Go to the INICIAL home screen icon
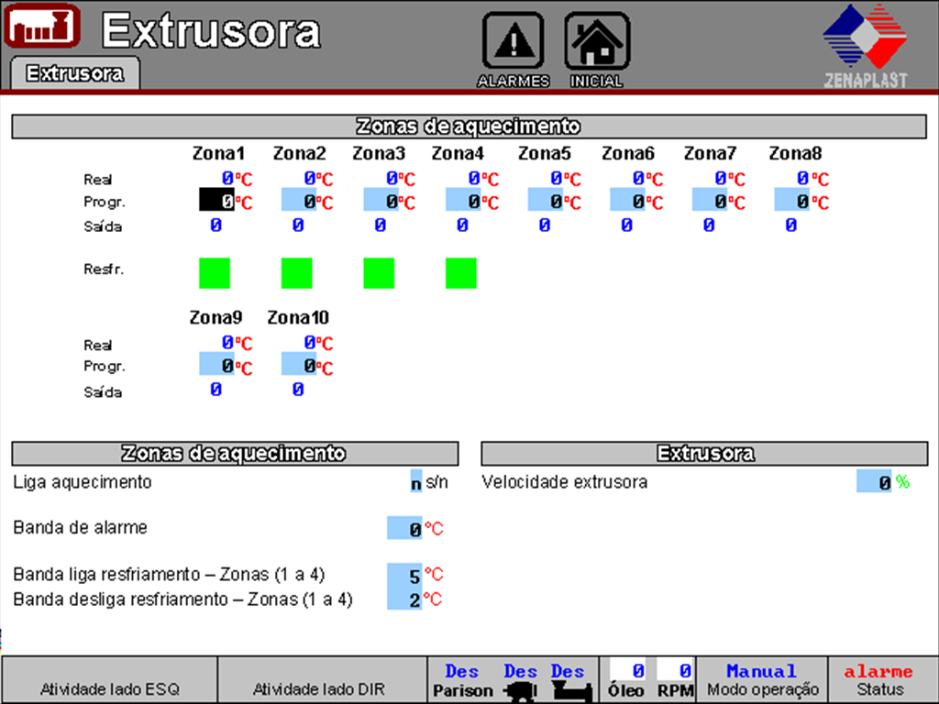This screenshot has width=939, height=704. point(596,42)
